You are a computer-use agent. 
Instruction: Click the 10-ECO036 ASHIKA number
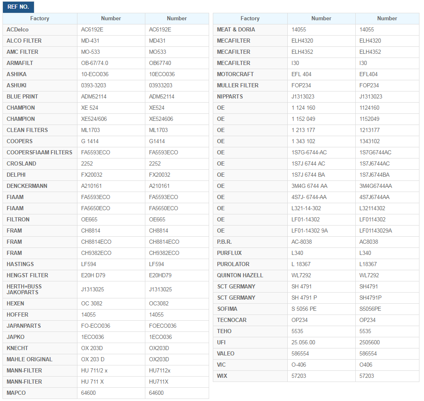[x=95, y=74]
